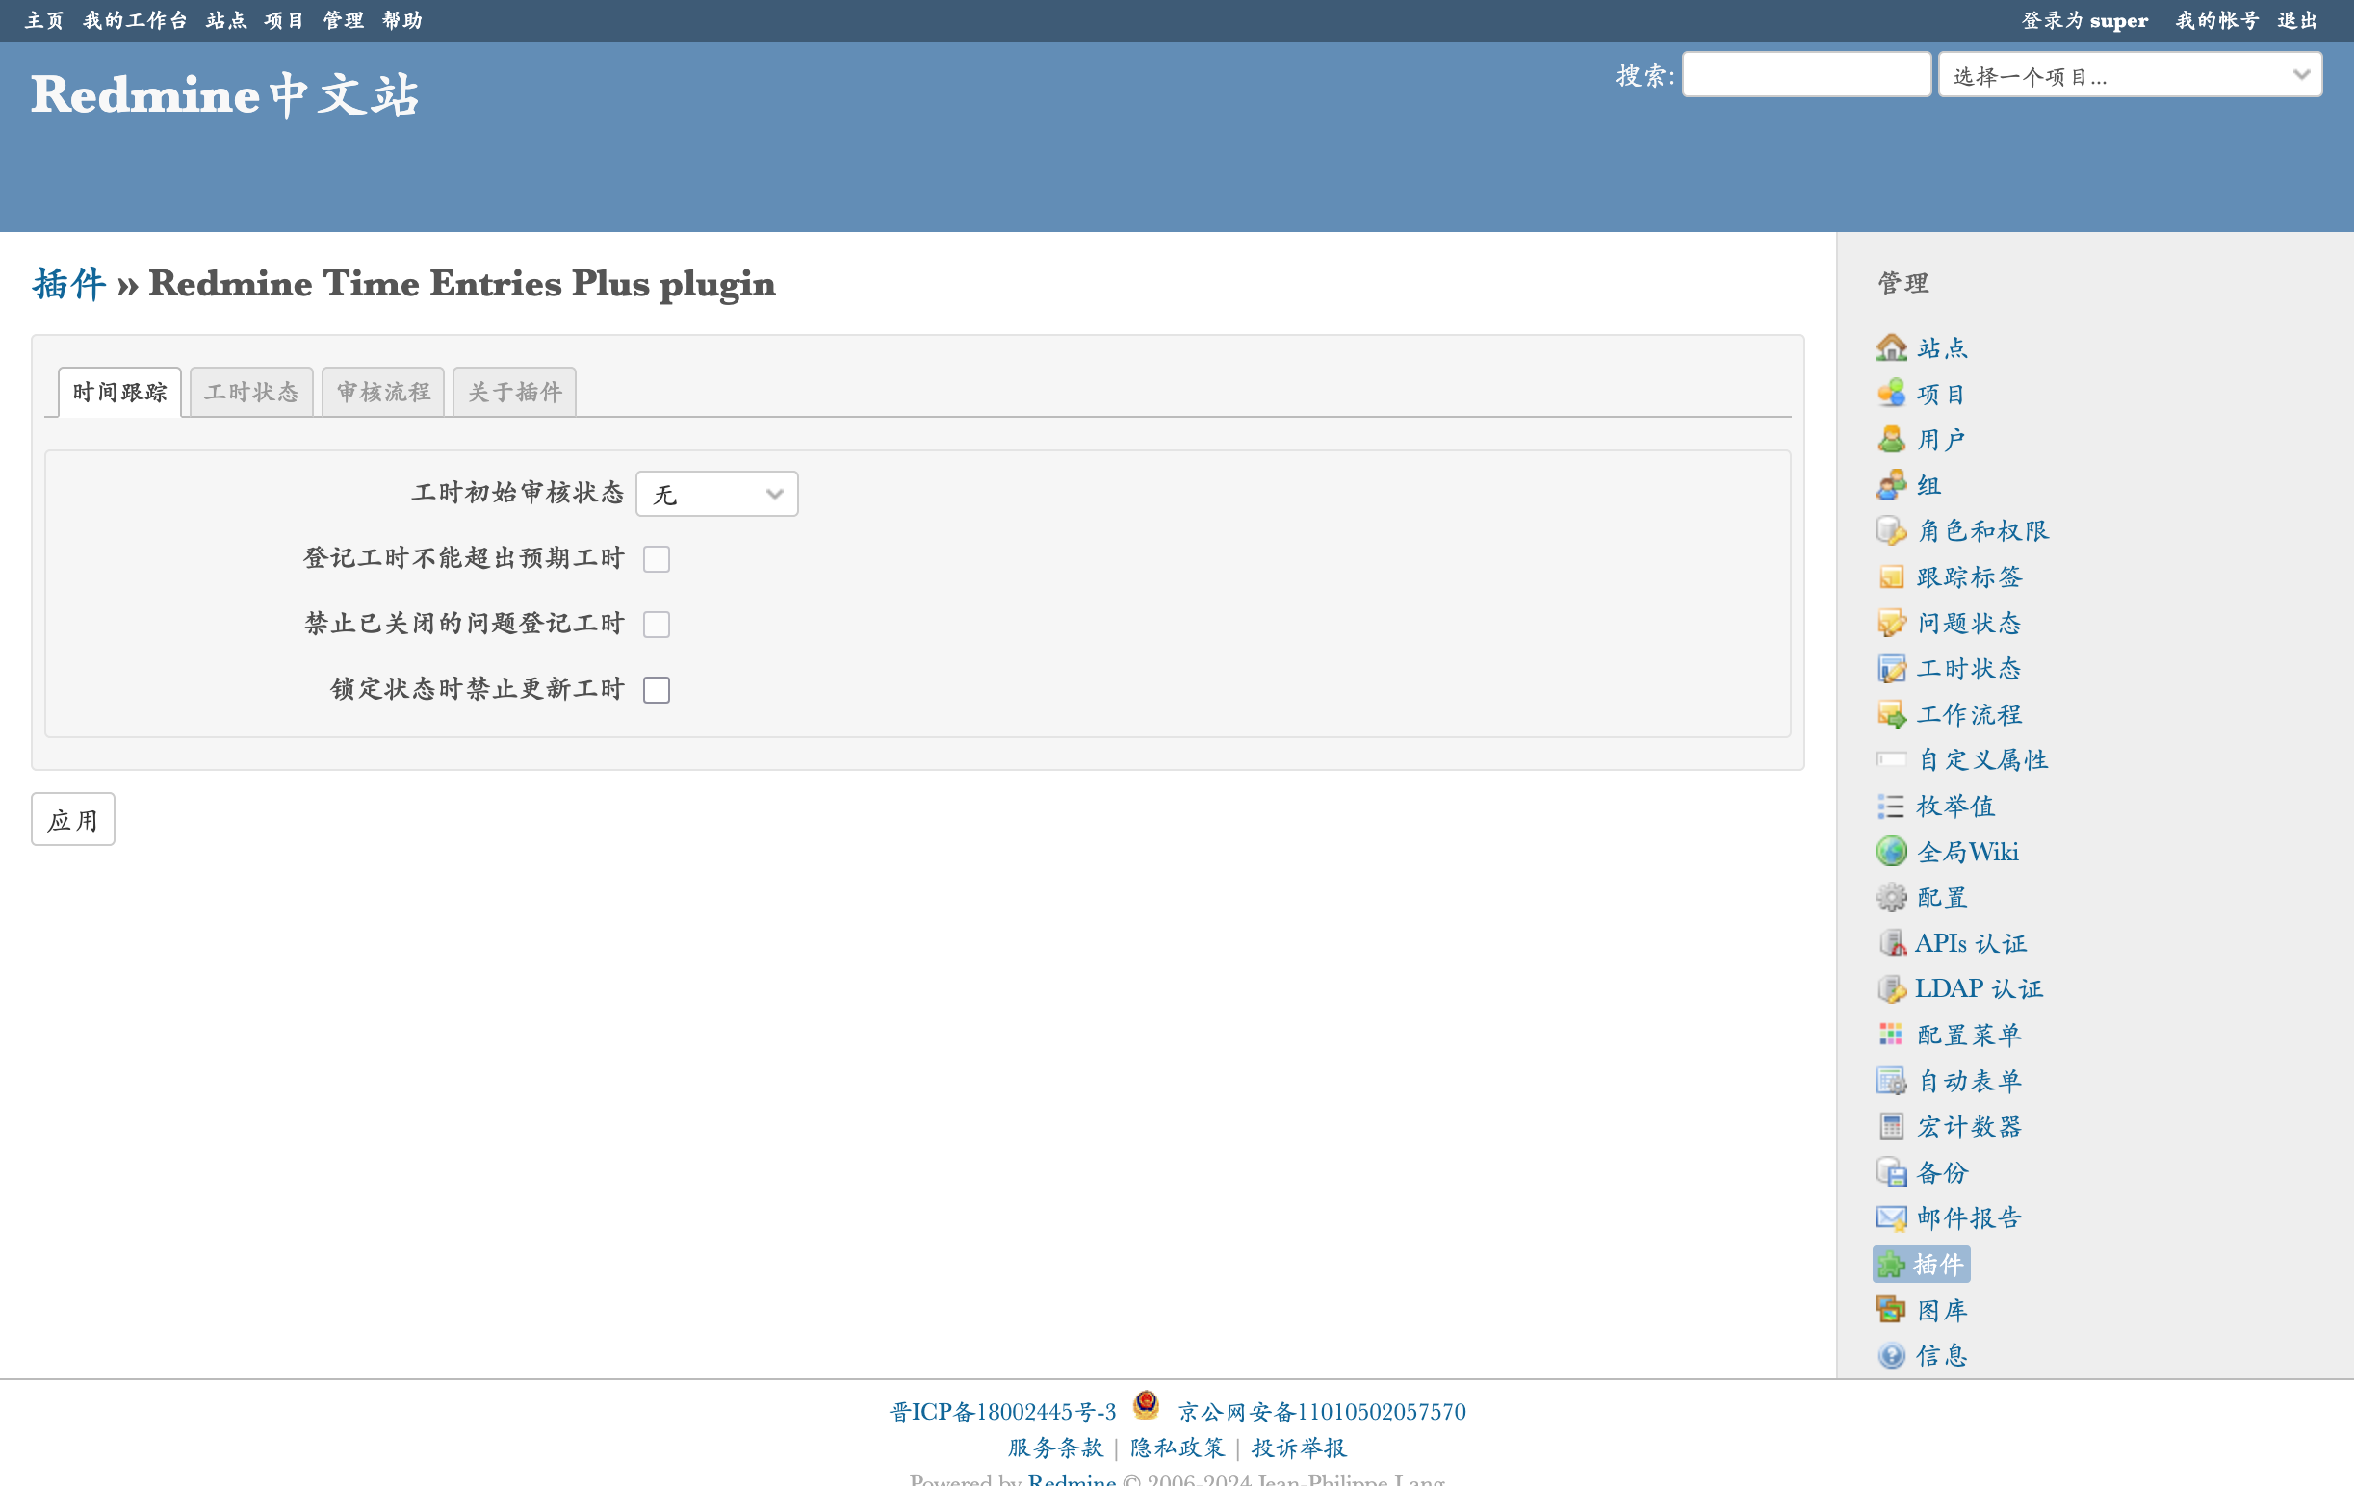Click the police badge icon in footer
2355x1486 pixels.
point(1145,1406)
